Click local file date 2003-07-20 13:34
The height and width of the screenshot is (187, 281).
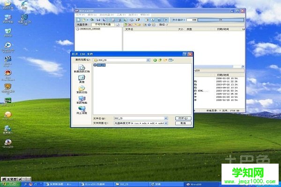click(x=227, y=85)
